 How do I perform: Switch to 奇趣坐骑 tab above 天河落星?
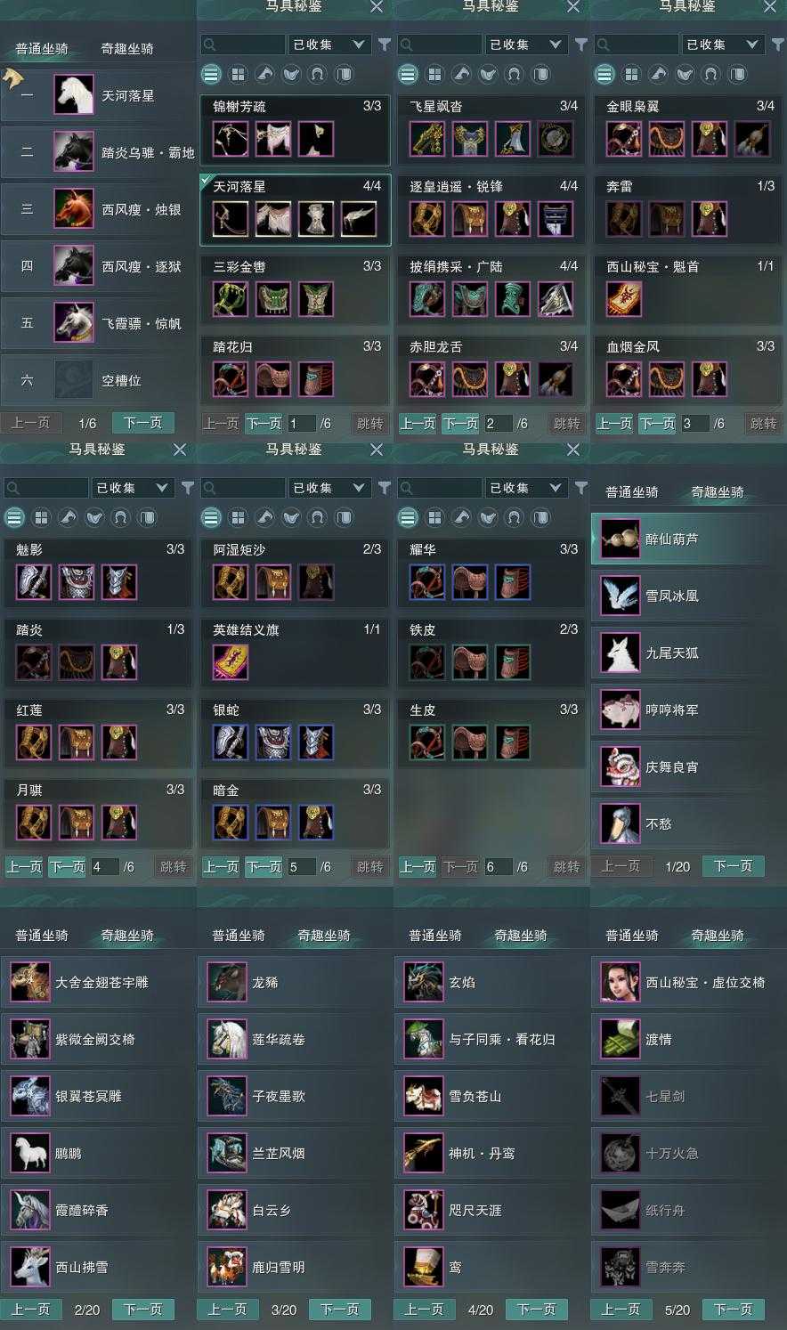127,49
